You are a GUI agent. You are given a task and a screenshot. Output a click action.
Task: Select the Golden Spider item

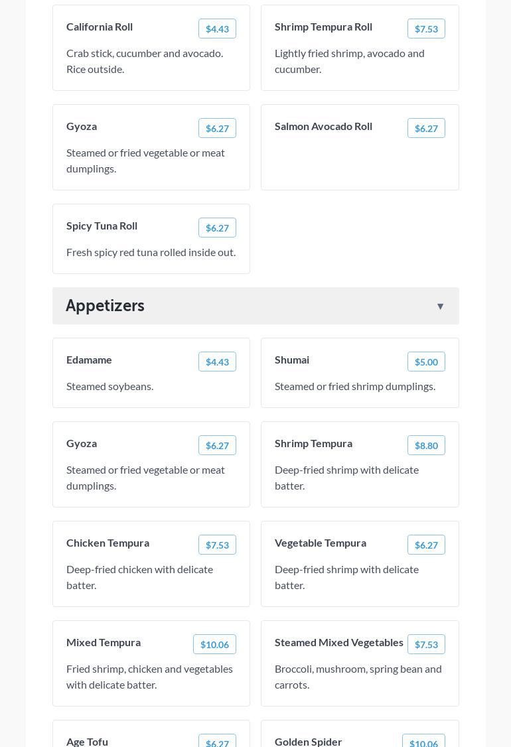(x=309, y=741)
